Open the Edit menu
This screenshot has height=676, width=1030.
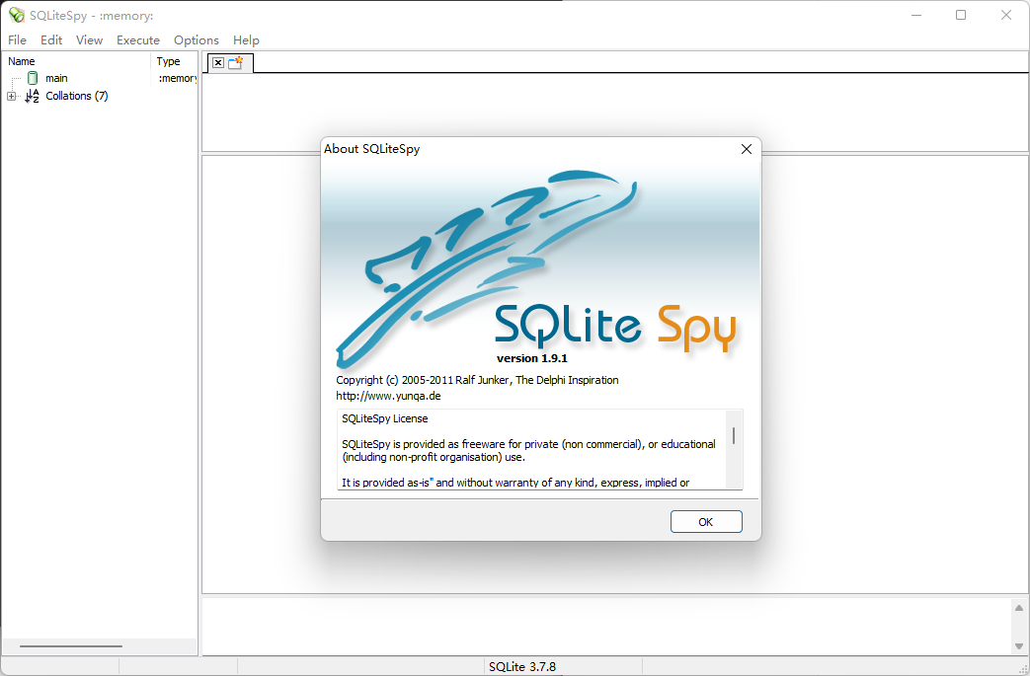[51, 40]
